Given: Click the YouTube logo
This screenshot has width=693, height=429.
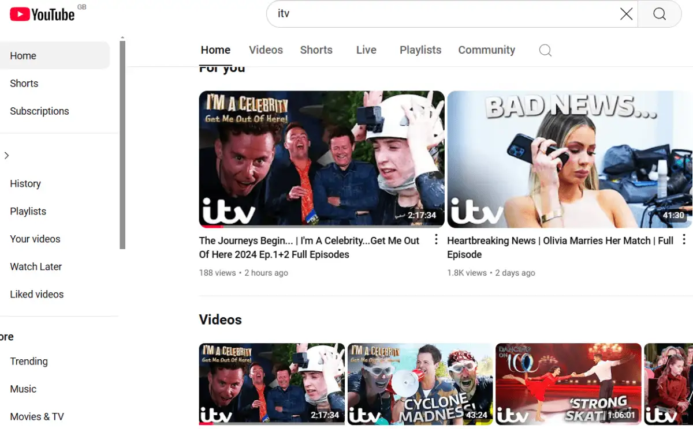Looking at the screenshot, I should coord(43,14).
